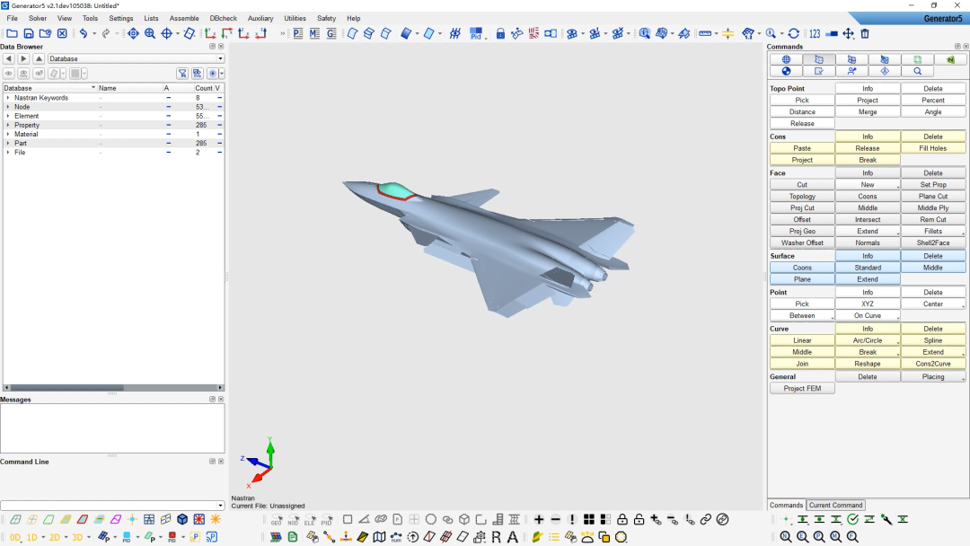Click the Save disk icon in toolbar
The height and width of the screenshot is (546, 970).
pos(29,33)
